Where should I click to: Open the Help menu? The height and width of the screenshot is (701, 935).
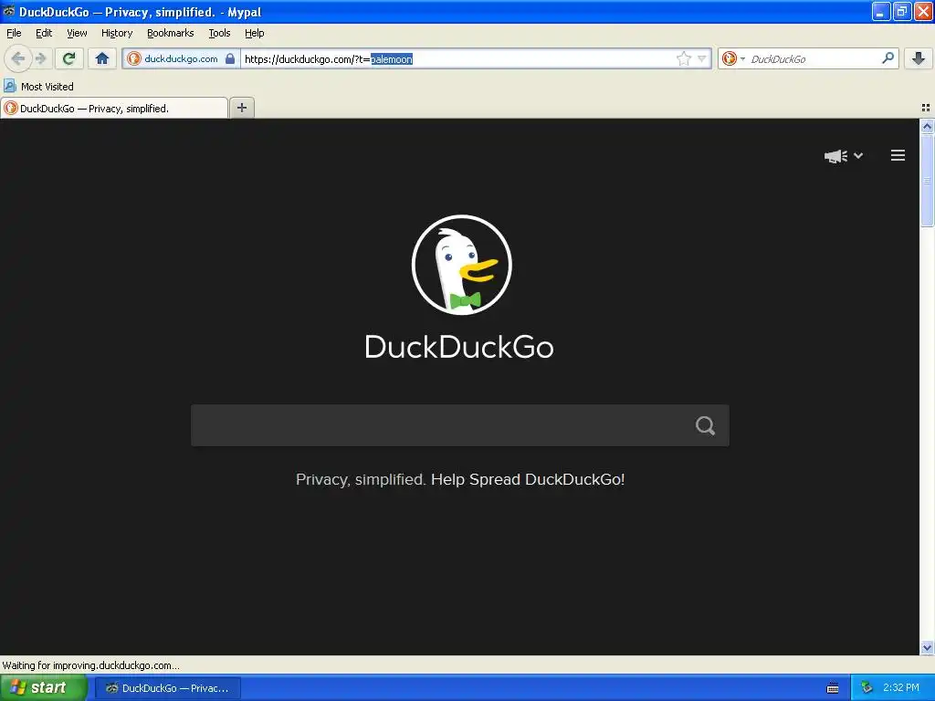pos(255,33)
